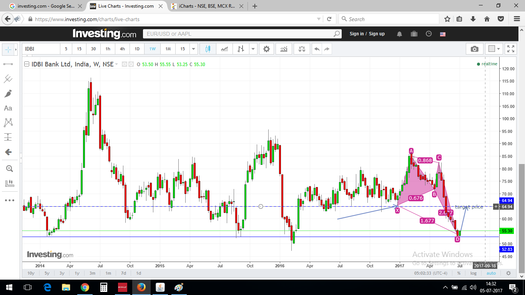Select the 1D daily interval

(137, 49)
